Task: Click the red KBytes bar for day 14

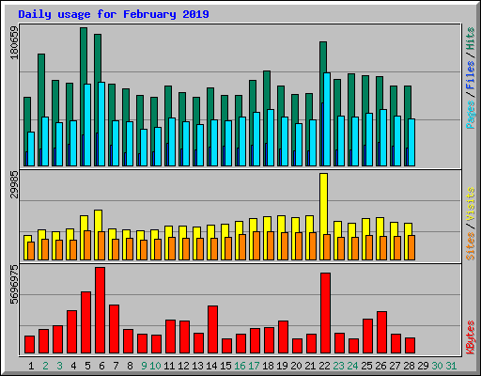Action: [x=212, y=330]
